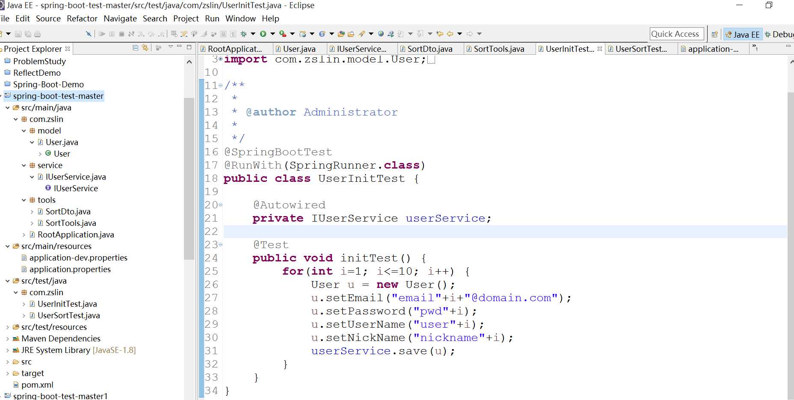794x400 pixels.
Task: Click the Open Perspective icon
Action: [714, 34]
